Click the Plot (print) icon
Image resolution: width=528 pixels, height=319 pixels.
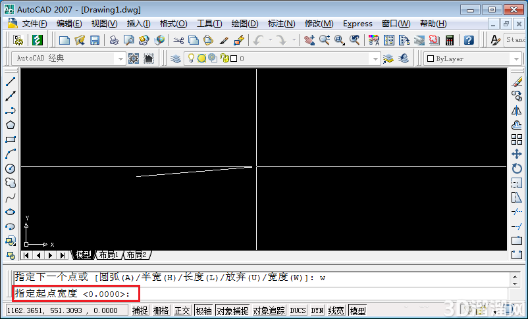114,40
